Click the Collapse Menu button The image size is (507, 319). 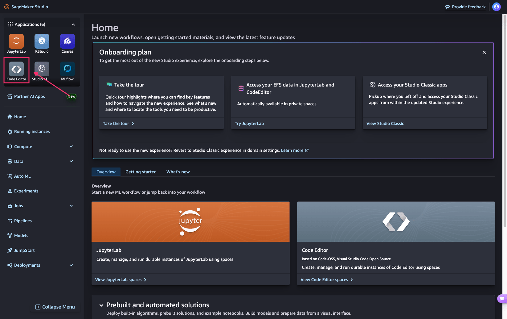[55, 307]
